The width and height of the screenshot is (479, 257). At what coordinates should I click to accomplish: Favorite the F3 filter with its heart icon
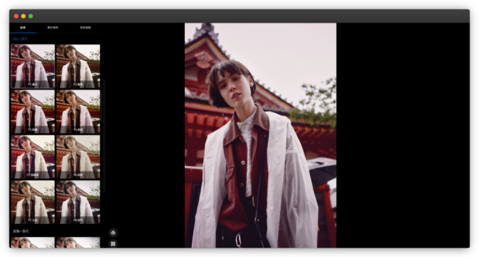click(x=51, y=94)
